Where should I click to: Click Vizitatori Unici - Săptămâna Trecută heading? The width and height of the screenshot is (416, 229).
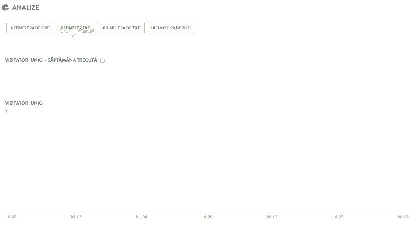point(51,60)
